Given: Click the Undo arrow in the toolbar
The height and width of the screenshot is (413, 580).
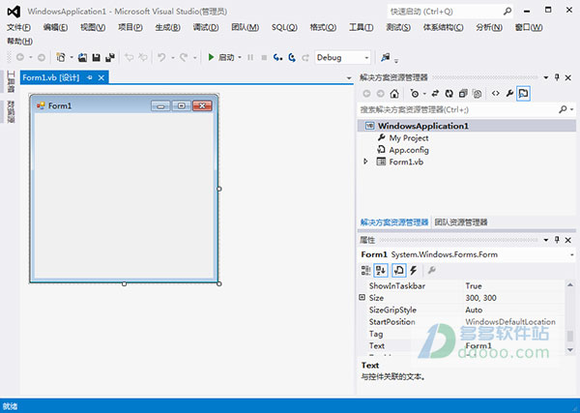Looking at the screenshot, I should (161, 57).
